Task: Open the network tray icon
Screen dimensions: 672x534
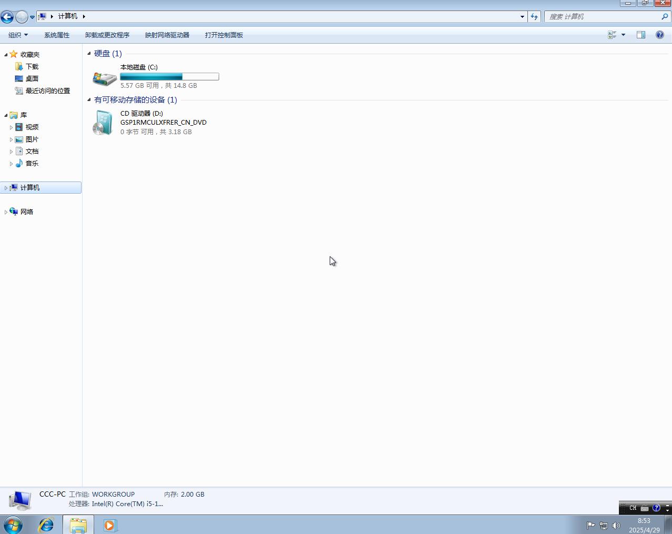Action: [x=604, y=525]
